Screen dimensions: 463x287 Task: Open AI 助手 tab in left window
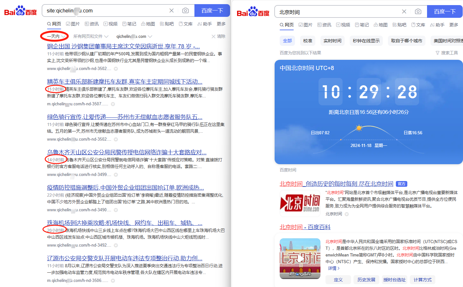click(x=205, y=24)
